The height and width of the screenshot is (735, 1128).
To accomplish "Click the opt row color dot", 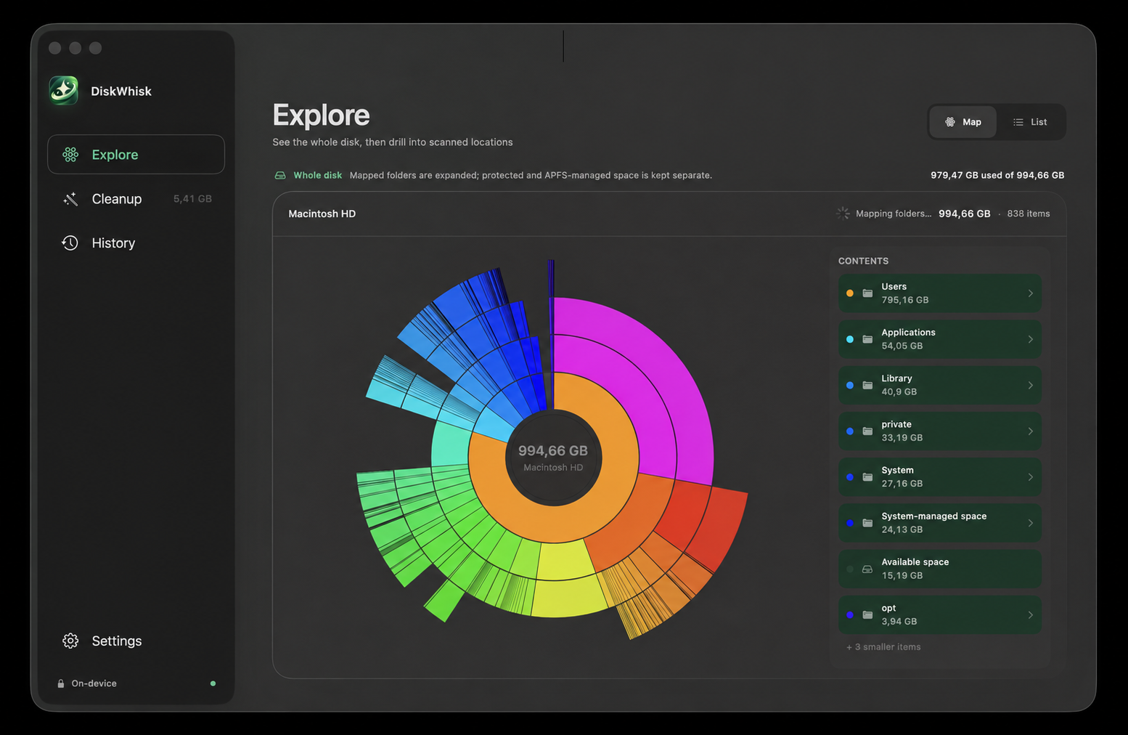I will pos(850,615).
